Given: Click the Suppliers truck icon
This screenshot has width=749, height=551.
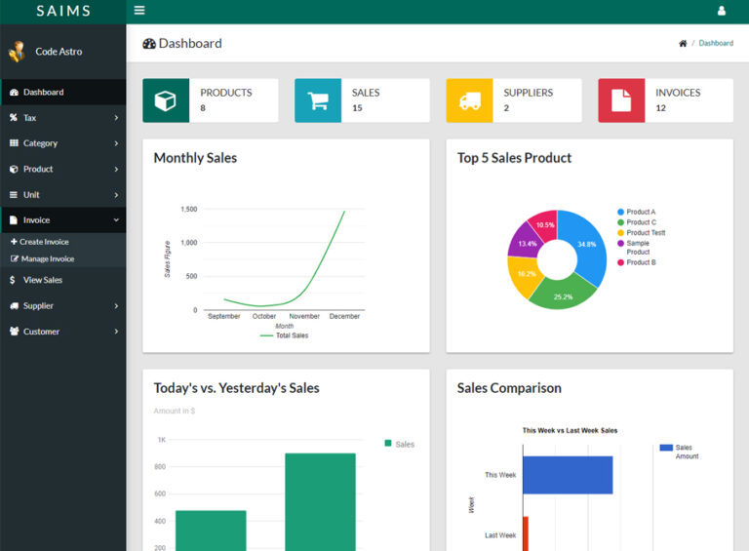Looking at the screenshot, I should pos(469,100).
